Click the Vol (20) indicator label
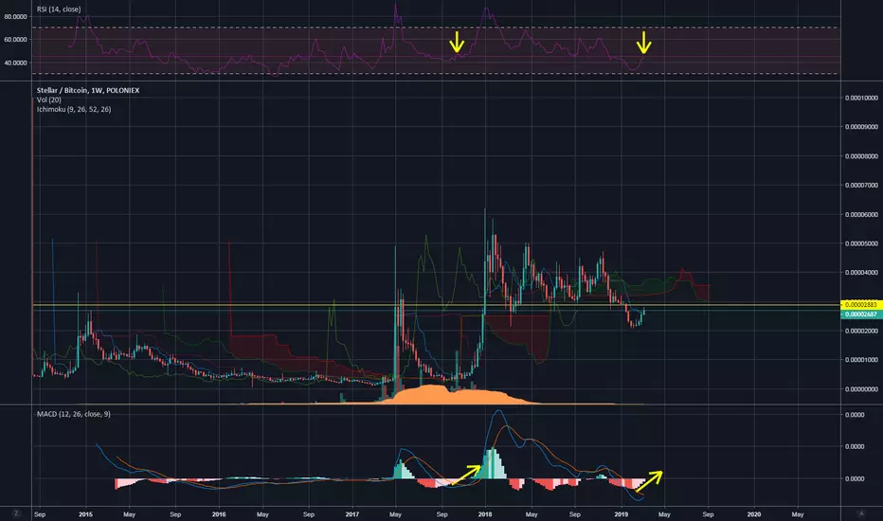Screen dimensions: 883x521 point(49,99)
